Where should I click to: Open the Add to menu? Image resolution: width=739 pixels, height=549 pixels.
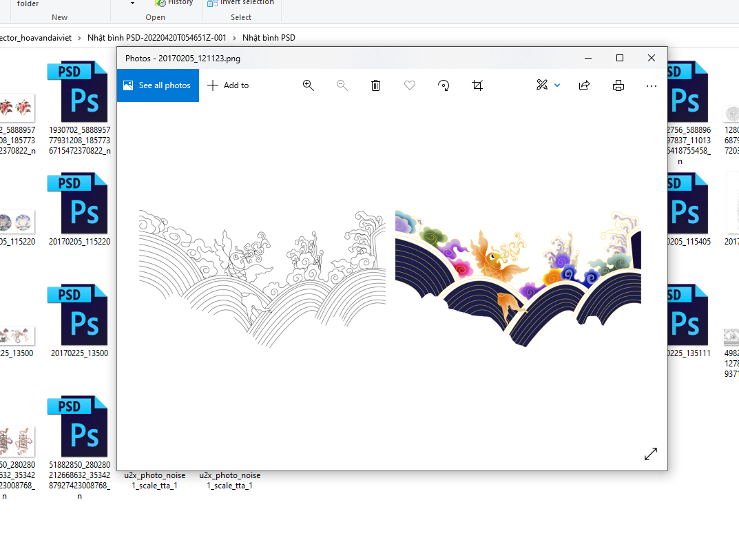pyautogui.click(x=228, y=85)
